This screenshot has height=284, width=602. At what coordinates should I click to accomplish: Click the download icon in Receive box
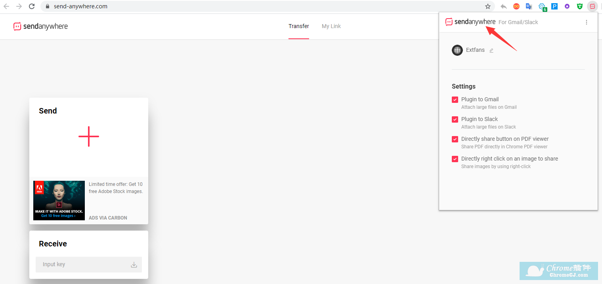(x=134, y=265)
